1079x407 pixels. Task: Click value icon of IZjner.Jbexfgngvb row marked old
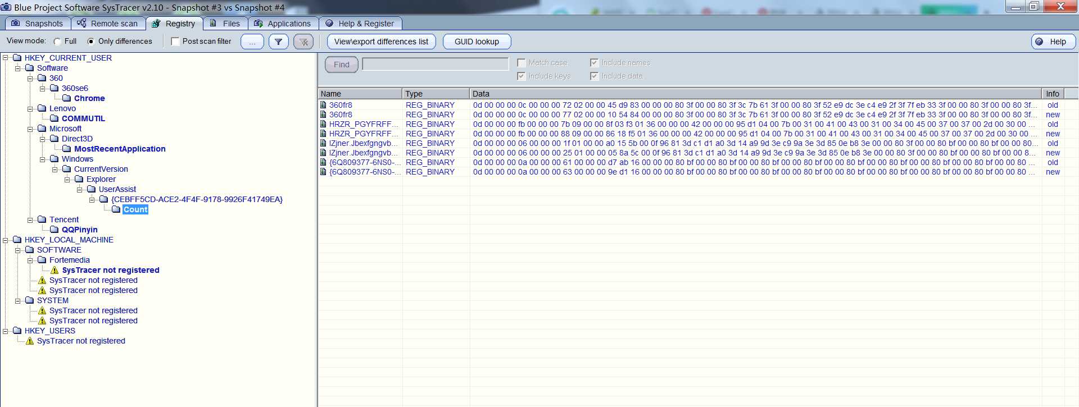[323, 143]
